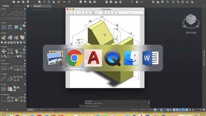Image resolution: width=206 pixels, height=116 pixels.
Task: Open status bar settings gear
Action: [x=204, y=110]
